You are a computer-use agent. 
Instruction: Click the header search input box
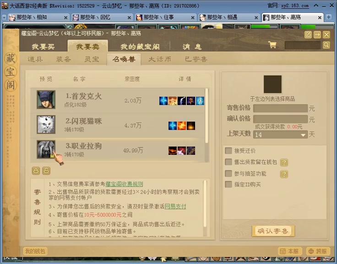302,45
